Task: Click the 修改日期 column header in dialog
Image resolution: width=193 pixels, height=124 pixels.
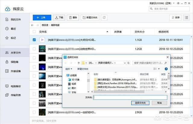Action: coord(144,74)
